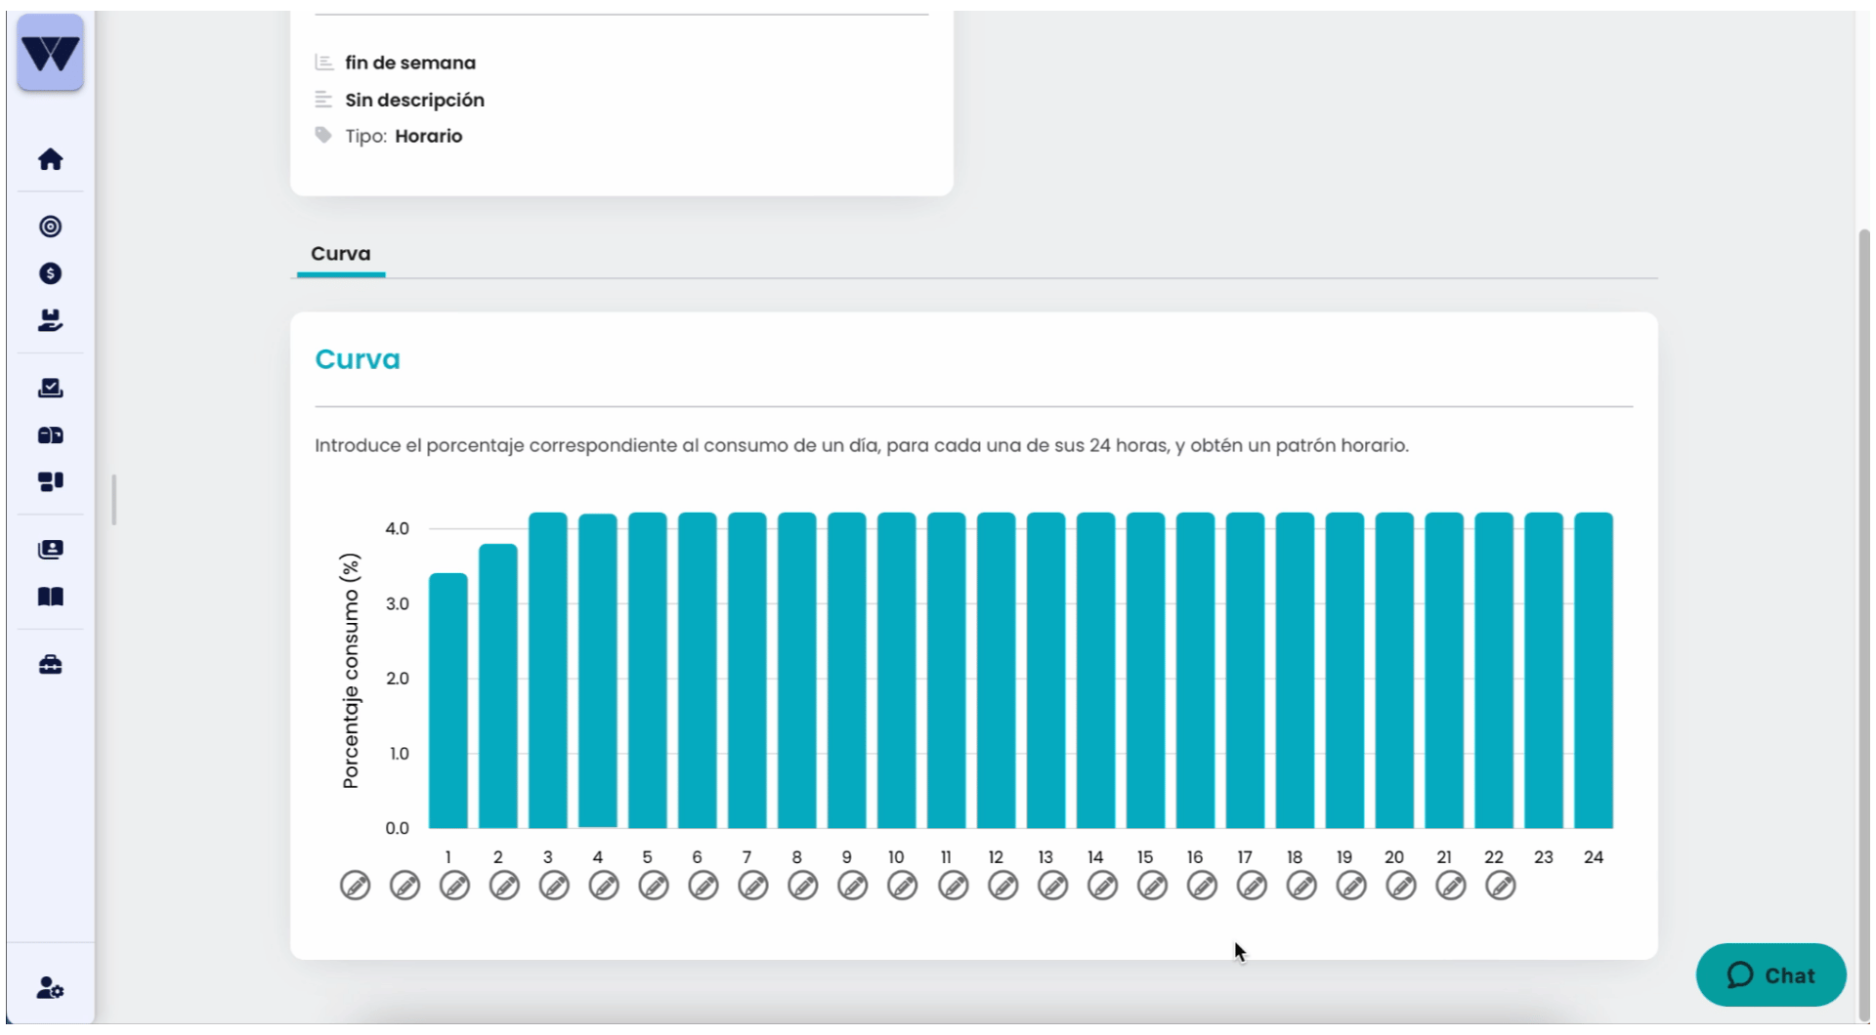
Task: Select the contact card sidebar icon
Action: pos(50,550)
